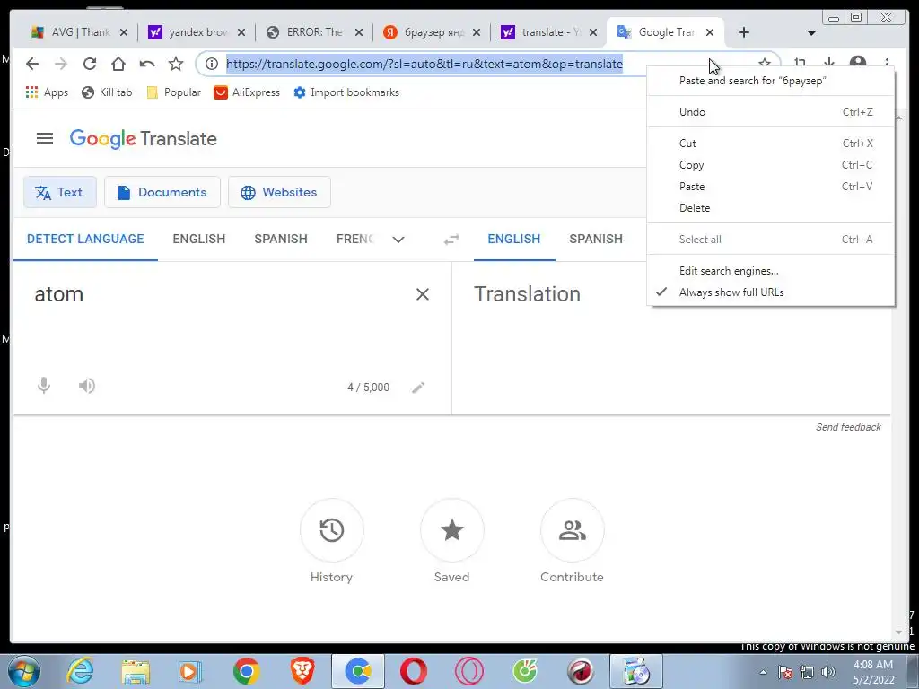The width and height of the screenshot is (919, 689).
Task: Open the browser three-dot menu
Action: (x=887, y=64)
